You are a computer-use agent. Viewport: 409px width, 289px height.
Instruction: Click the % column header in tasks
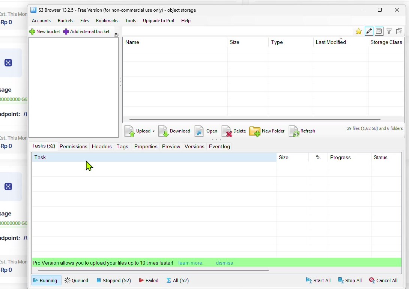pos(318,158)
